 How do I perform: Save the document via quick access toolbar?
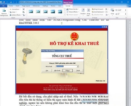(4, 2)
